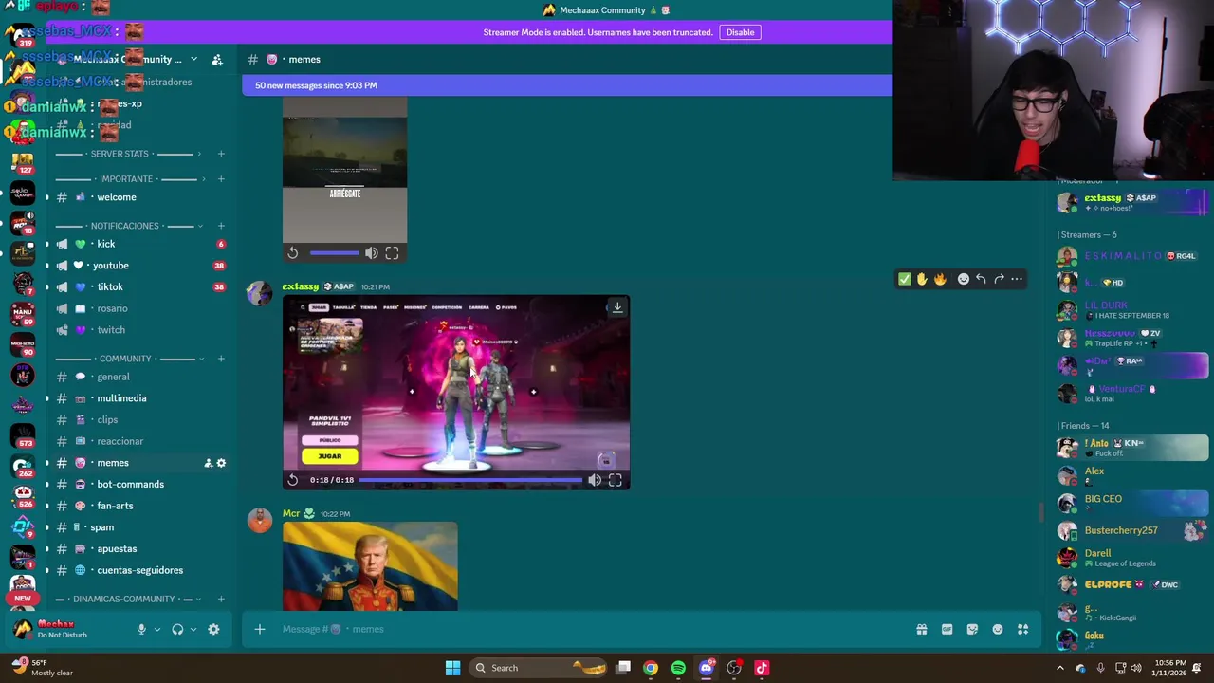Open the emoji picker in message bar

998,629
